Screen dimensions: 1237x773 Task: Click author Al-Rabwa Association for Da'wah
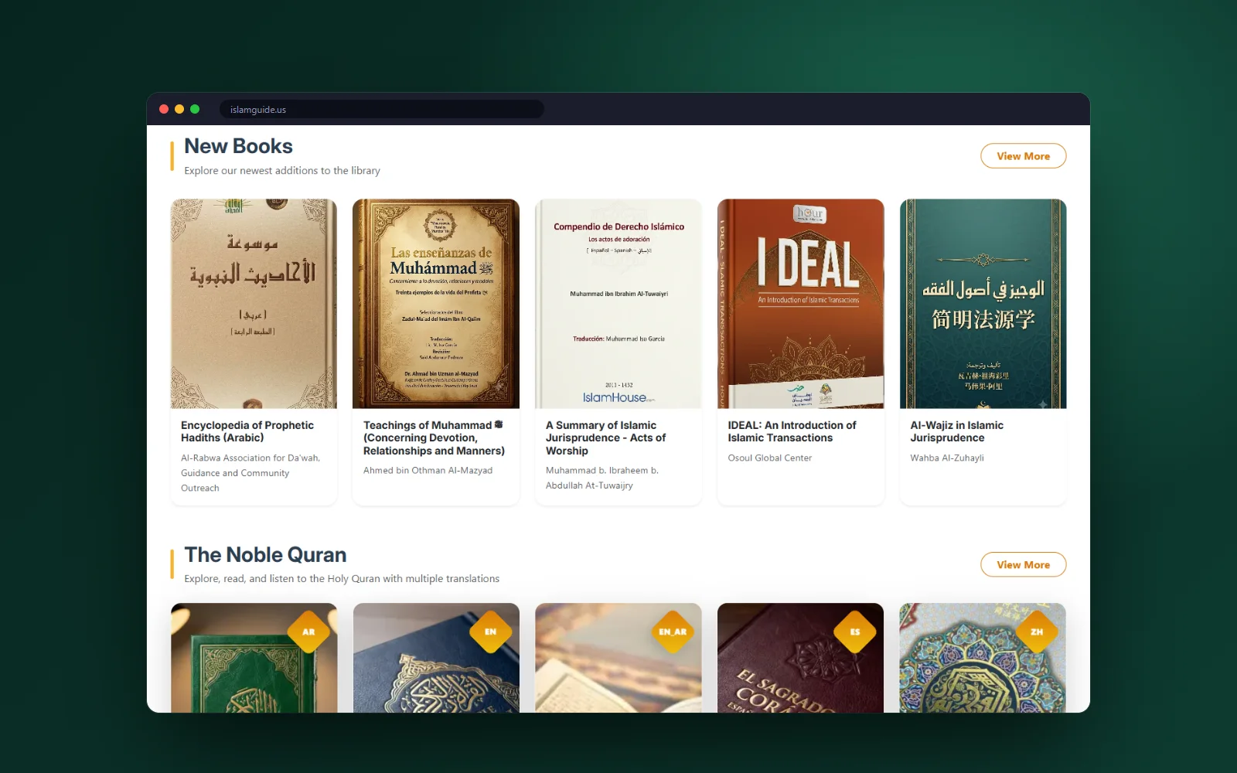[x=250, y=472]
